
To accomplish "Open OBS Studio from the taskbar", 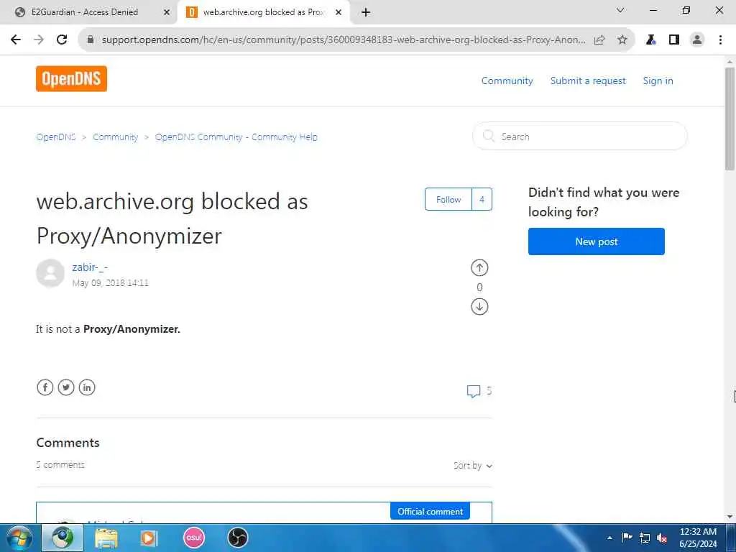I will (237, 538).
